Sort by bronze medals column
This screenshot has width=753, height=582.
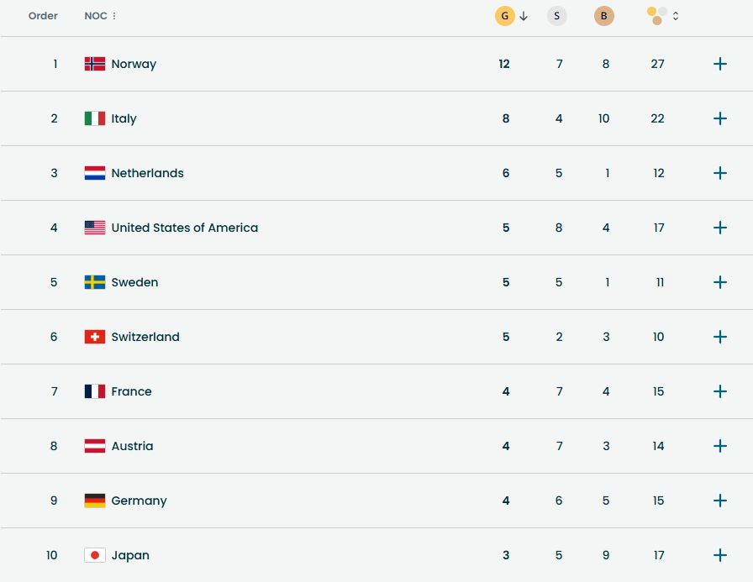(x=603, y=16)
